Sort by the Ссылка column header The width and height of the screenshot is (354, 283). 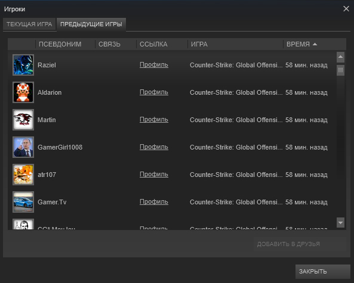click(x=162, y=44)
